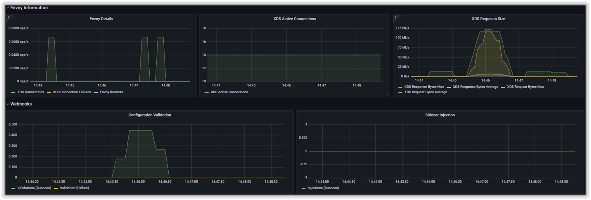This screenshot has height=200, width=591.
Task: Click the 14:47:00 tick in Sidecar Injection
Action: click(x=481, y=182)
